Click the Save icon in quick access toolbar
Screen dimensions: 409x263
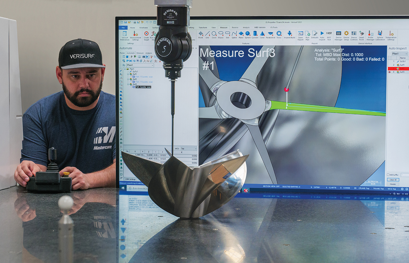coord(126,22)
